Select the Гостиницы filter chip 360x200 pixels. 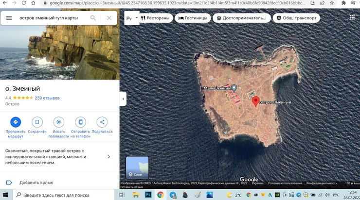(193, 18)
